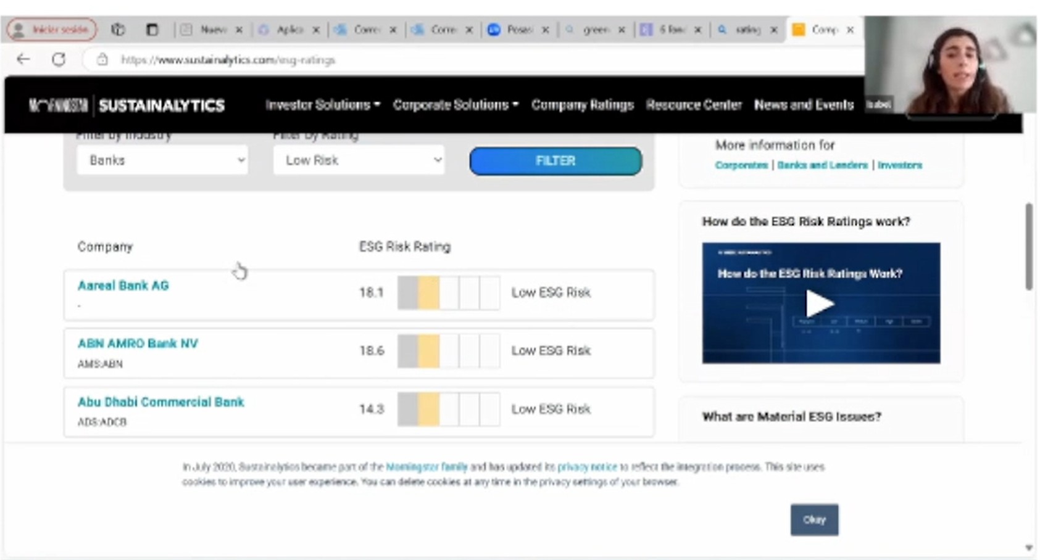Click the Company column header
The height and width of the screenshot is (560, 1040).
point(105,247)
